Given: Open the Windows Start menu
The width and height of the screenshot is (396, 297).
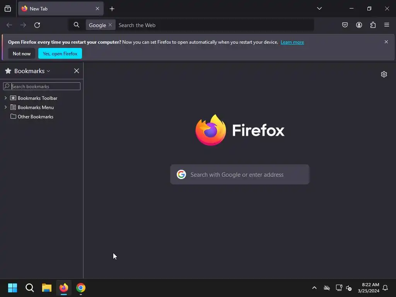Looking at the screenshot, I should pyautogui.click(x=12, y=288).
